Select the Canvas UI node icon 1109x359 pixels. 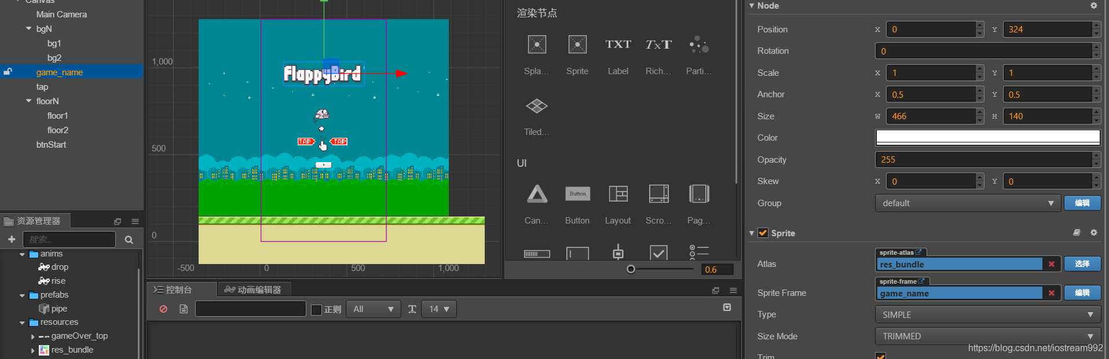(x=537, y=194)
